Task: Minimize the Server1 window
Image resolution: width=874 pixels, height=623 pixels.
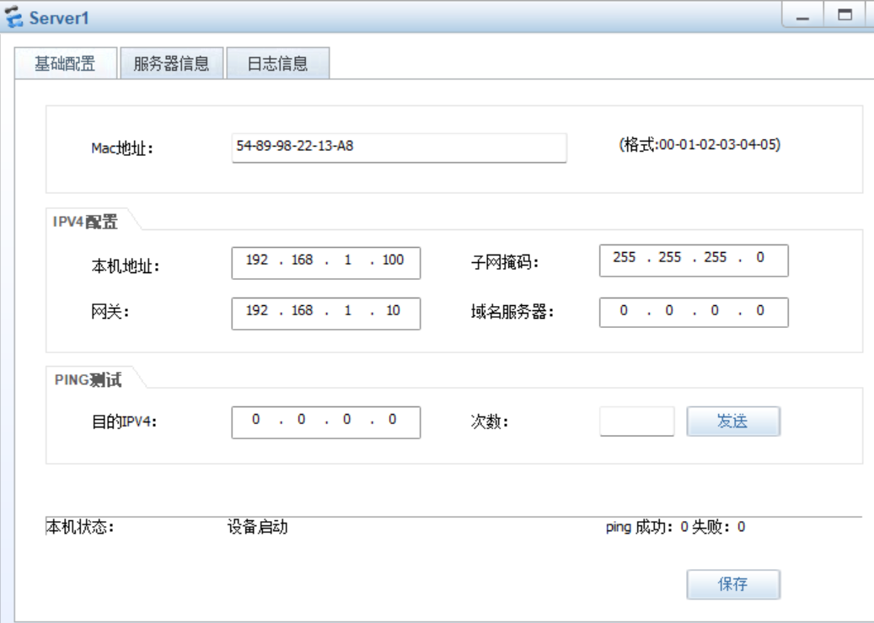Action: (802, 15)
